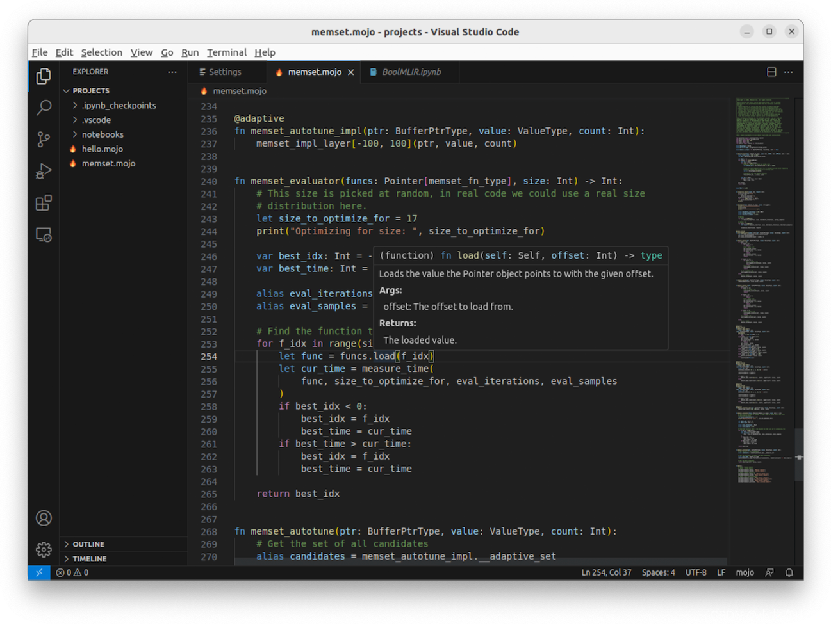
Task: Change encoding via UTF-8 status item
Action: [696, 573]
